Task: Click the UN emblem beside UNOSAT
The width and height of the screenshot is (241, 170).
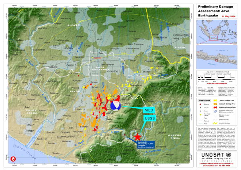Action: (x=229, y=155)
